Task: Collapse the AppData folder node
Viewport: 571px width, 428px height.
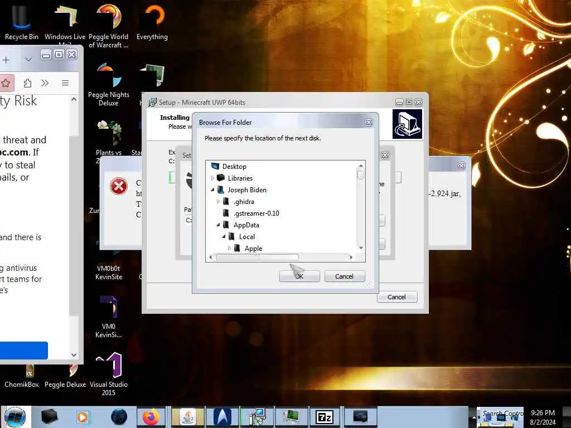Action: 218,225
